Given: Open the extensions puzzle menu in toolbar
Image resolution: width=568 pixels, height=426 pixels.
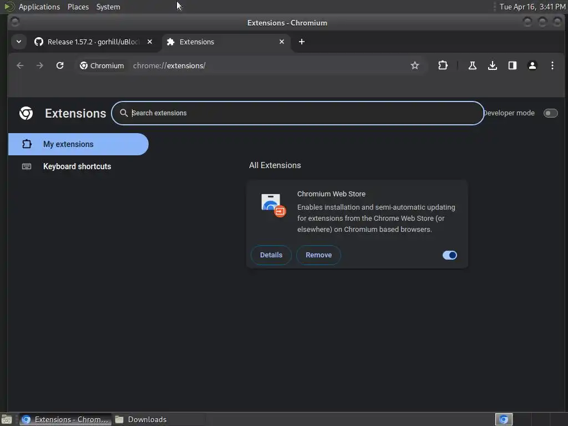Looking at the screenshot, I should (443, 65).
